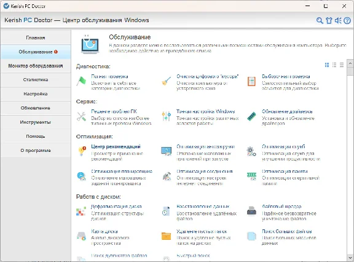354x262 pixels.
Task: Open the Поиск дубликатов файлов link
Action: click(x=119, y=256)
